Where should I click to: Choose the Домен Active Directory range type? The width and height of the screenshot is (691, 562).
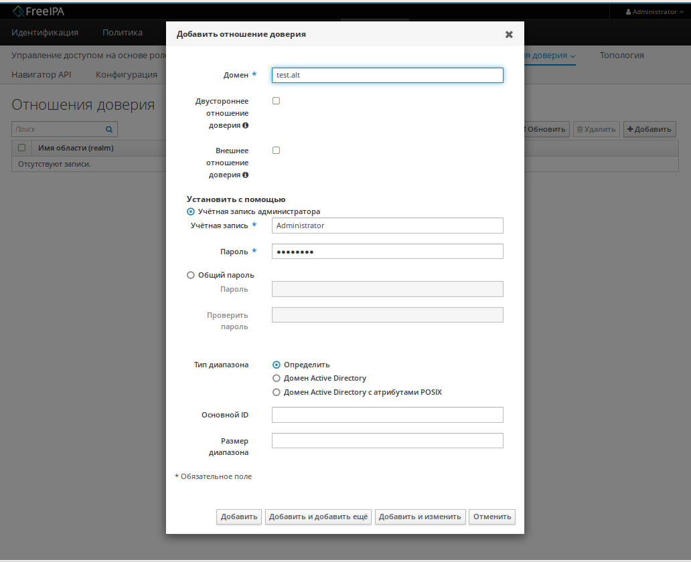(x=277, y=379)
